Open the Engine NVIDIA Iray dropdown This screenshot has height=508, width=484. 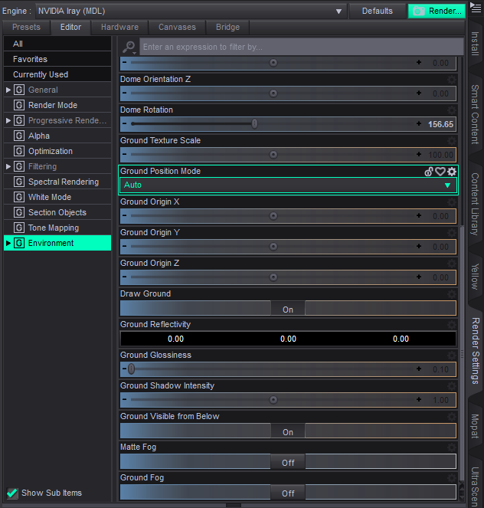[191, 11]
